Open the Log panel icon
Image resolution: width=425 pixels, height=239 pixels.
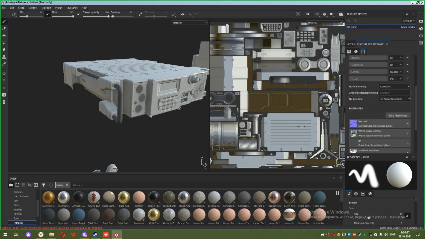pyautogui.click(x=421, y=42)
